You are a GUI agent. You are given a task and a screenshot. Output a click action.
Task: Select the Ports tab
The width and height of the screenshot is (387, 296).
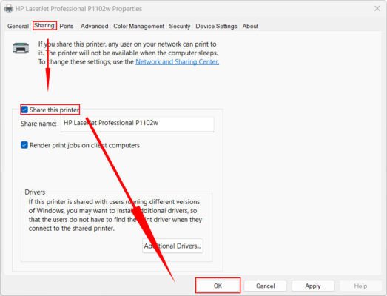click(67, 26)
